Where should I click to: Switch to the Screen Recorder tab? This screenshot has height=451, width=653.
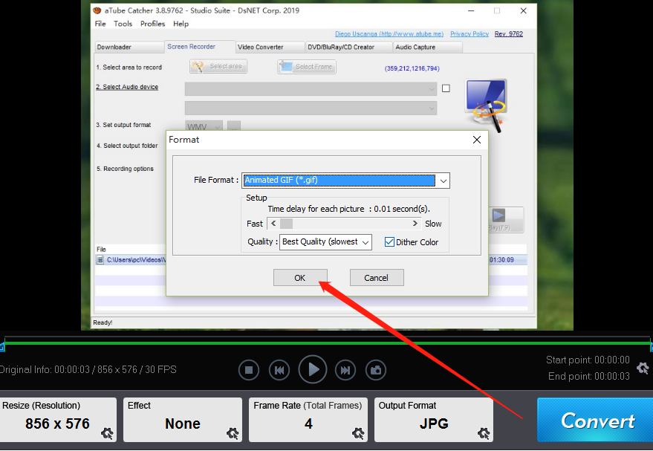(200, 47)
